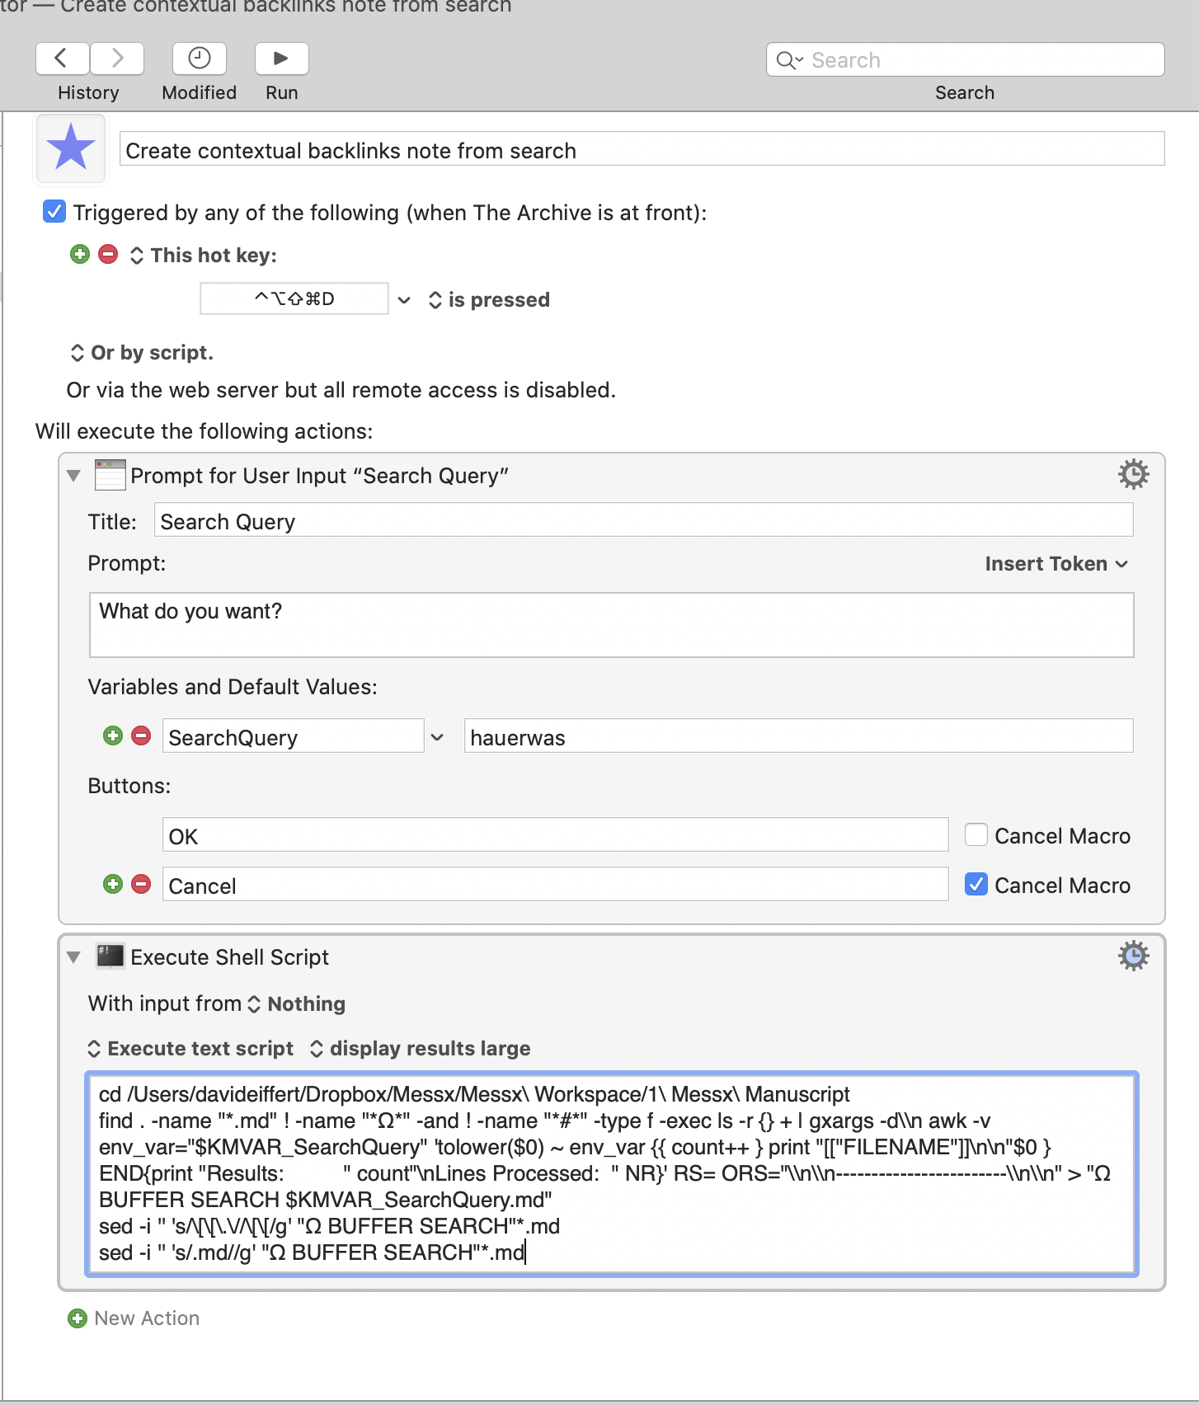Screen dimensions: 1199x1405
Task: Click 'Will execute the following actions' label
Action: [204, 431]
